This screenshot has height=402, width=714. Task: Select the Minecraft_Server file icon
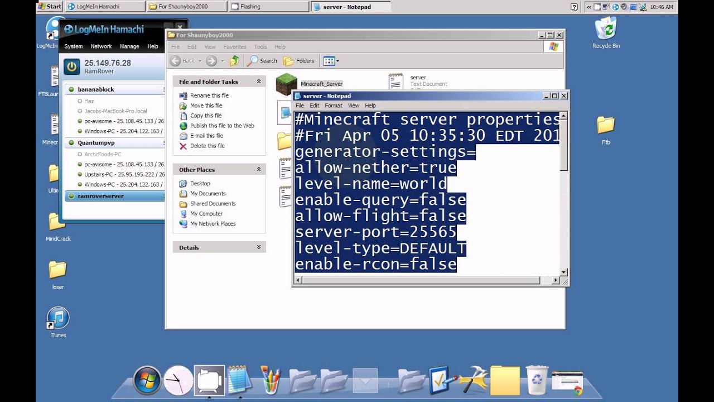pos(287,83)
